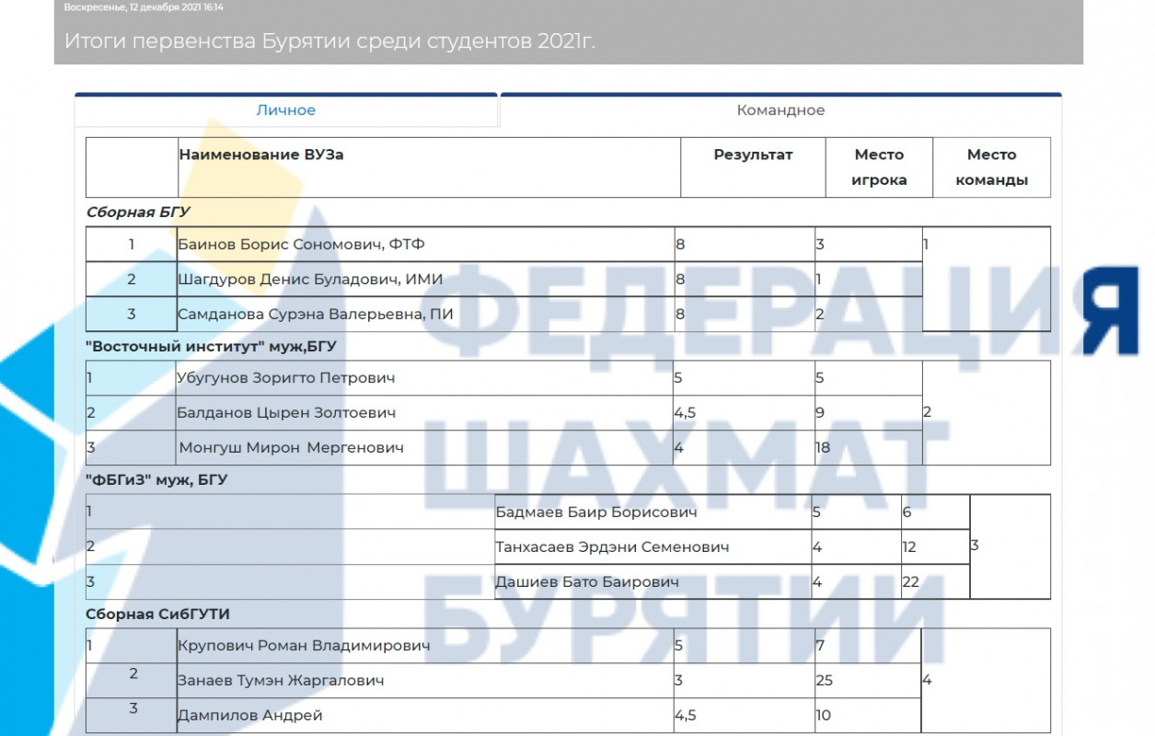Click the Место игрока column header
Screen dimensions: 1155x736
pos(879,167)
